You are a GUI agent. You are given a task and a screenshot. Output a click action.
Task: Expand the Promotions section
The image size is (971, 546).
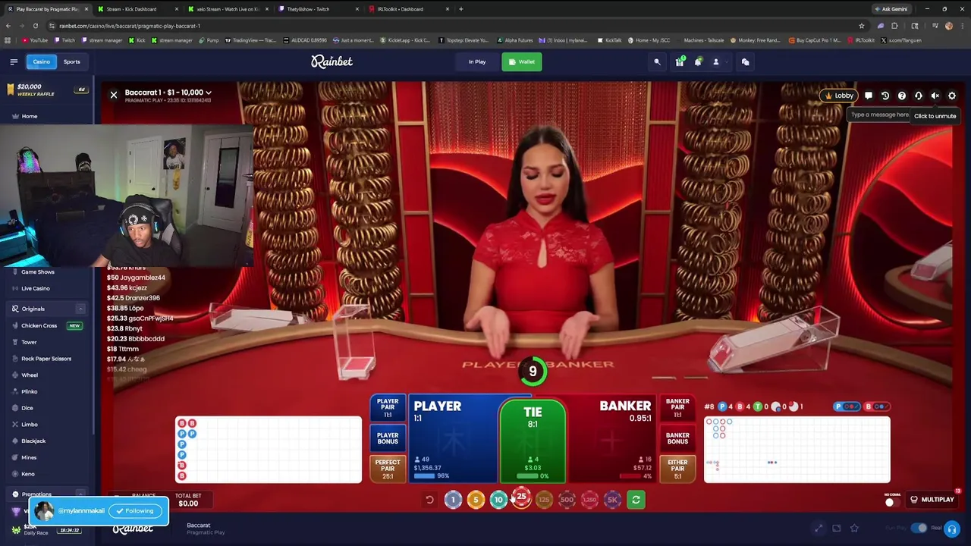(80, 494)
